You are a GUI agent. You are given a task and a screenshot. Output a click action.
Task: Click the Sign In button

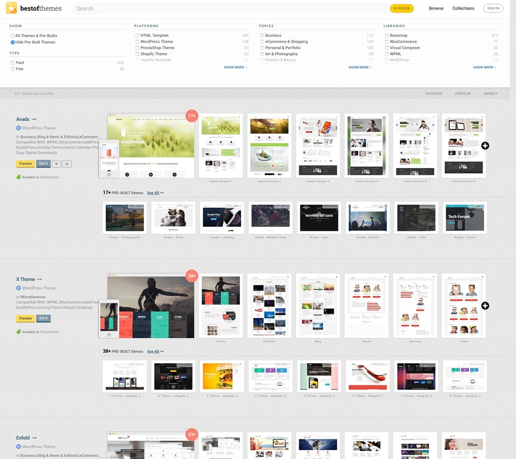click(493, 8)
